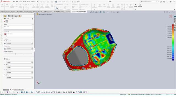Click the Min. Critical spinner arrows

point(32,78)
